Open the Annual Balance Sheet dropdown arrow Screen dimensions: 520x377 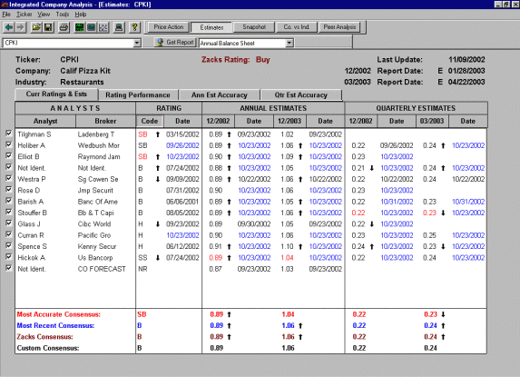289,43
